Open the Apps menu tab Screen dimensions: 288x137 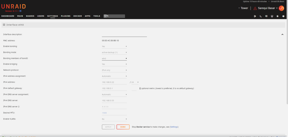click(x=88, y=16)
